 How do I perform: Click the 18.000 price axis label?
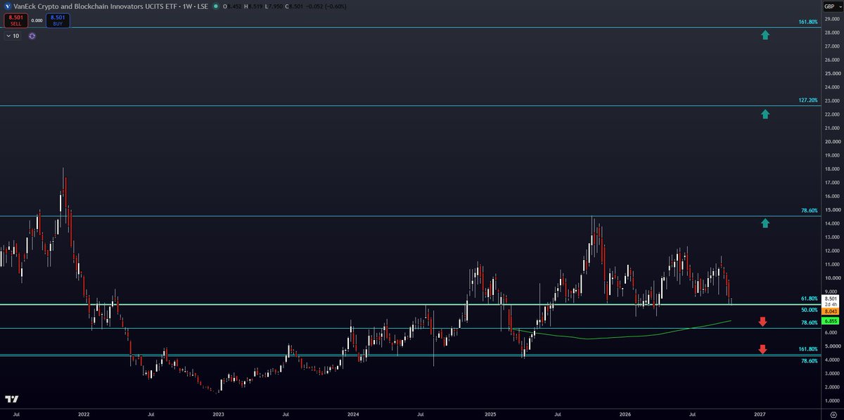pyautogui.click(x=831, y=169)
